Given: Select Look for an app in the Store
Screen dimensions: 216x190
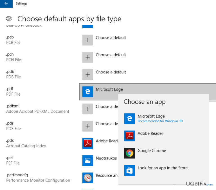Looking at the screenshot, I should click(164, 170).
